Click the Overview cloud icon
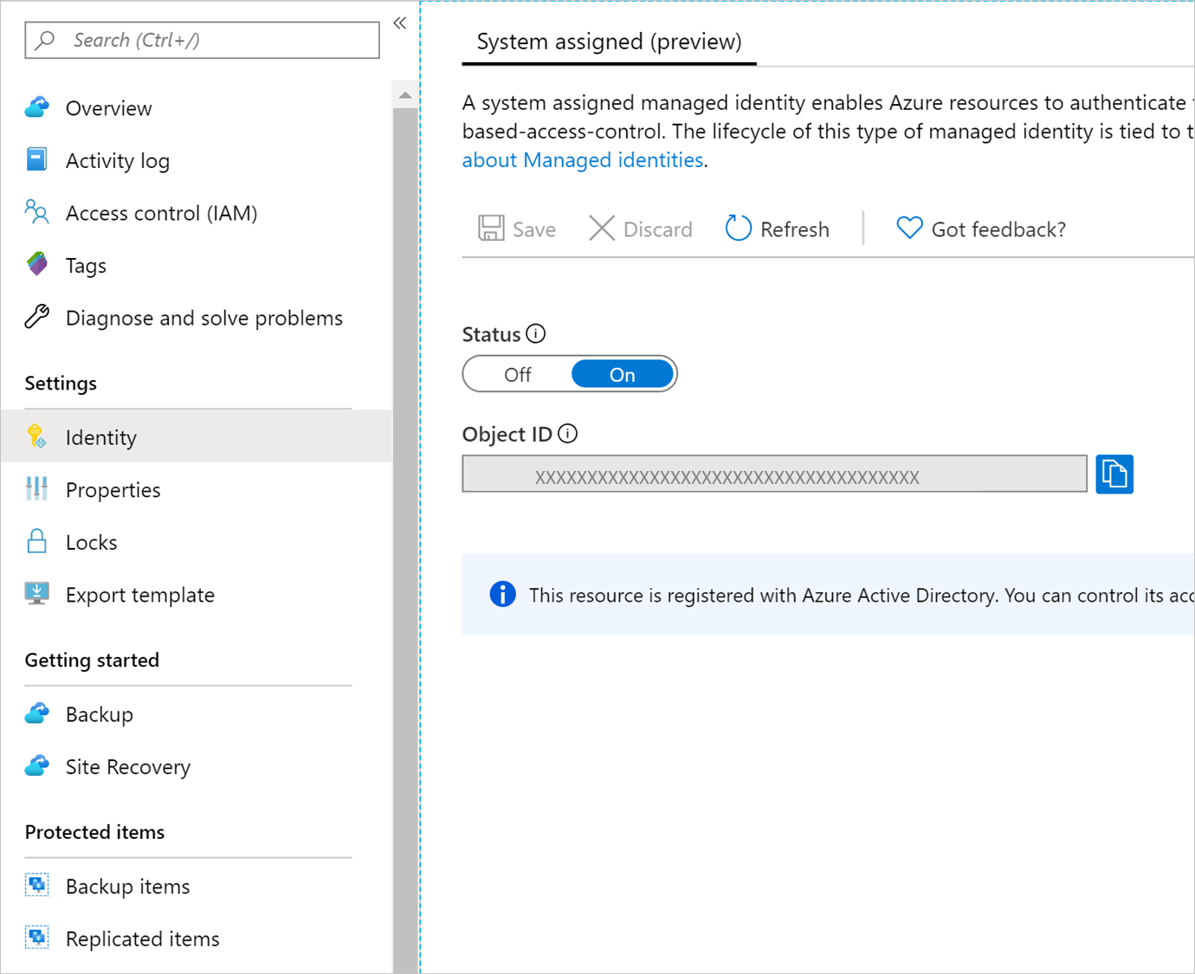Image resolution: width=1195 pixels, height=974 pixels. point(37,107)
